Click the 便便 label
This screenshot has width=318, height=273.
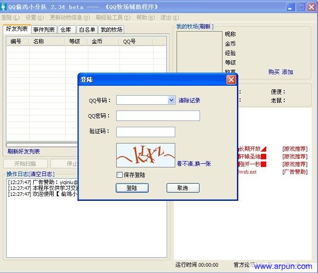point(278,92)
